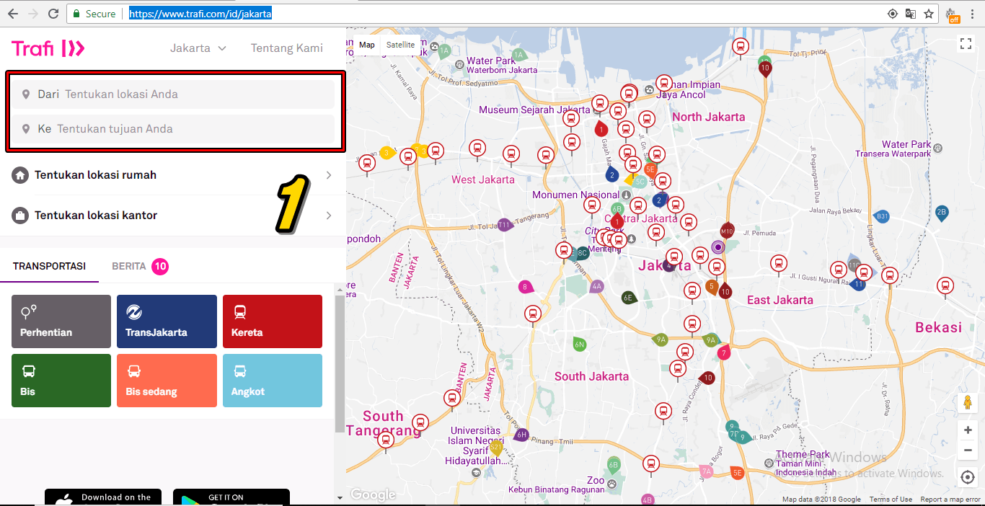This screenshot has height=506, width=985.
Task: Click sidebar scrollbar down arrow
Action: (340, 497)
